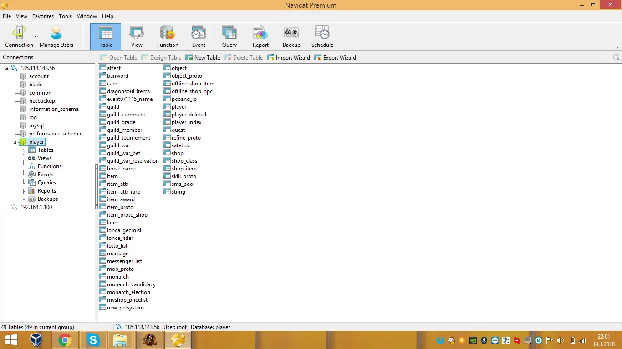Select the safebox table
The width and height of the screenshot is (622, 349).
tap(181, 145)
